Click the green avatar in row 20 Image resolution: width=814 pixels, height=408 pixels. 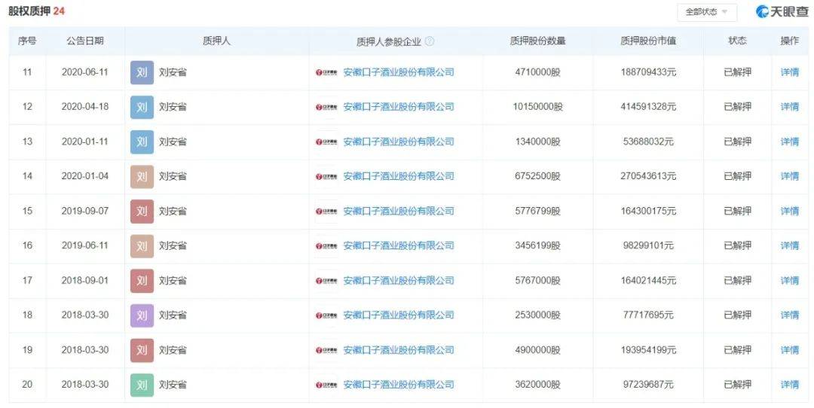pos(142,384)
